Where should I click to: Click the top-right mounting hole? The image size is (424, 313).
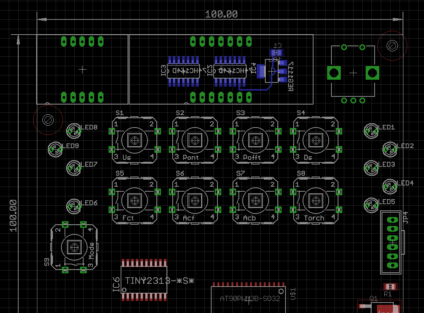[392, 46]
